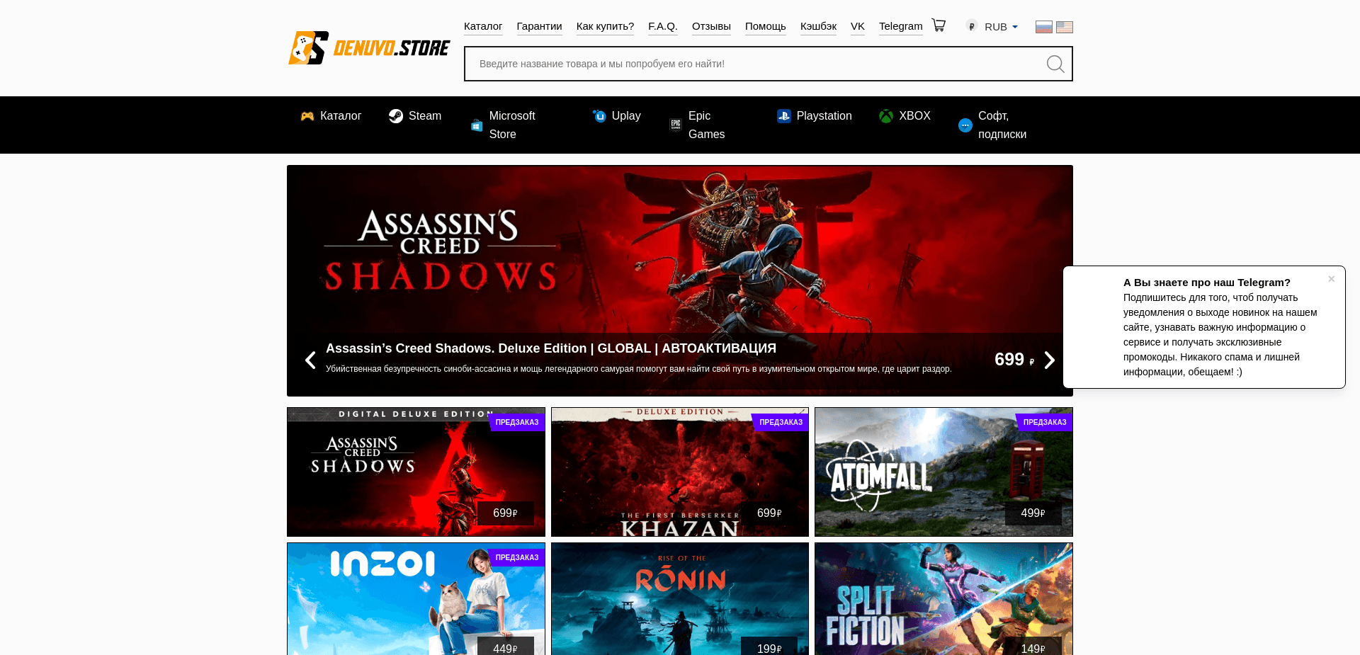This screenshot has height=655, width=1360.
Task: Click the Uplay platform icon
Action: coord(599,115)
